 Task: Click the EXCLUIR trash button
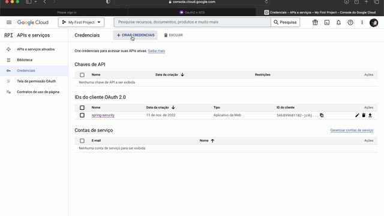(173, 35)
